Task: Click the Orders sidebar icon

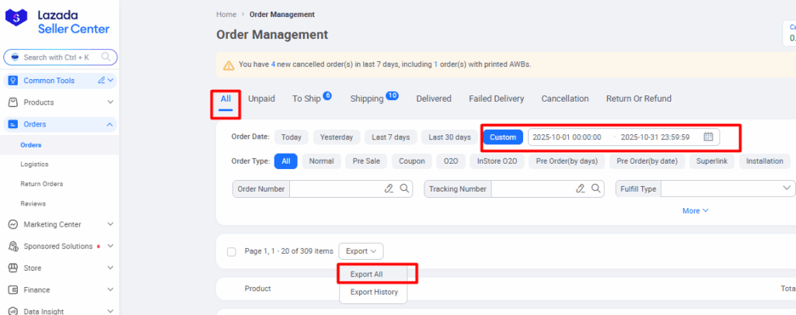Action: [x=13, y=124]
